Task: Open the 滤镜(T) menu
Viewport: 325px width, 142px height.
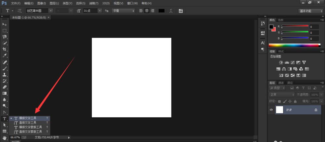Action: [x=94, y=3]
